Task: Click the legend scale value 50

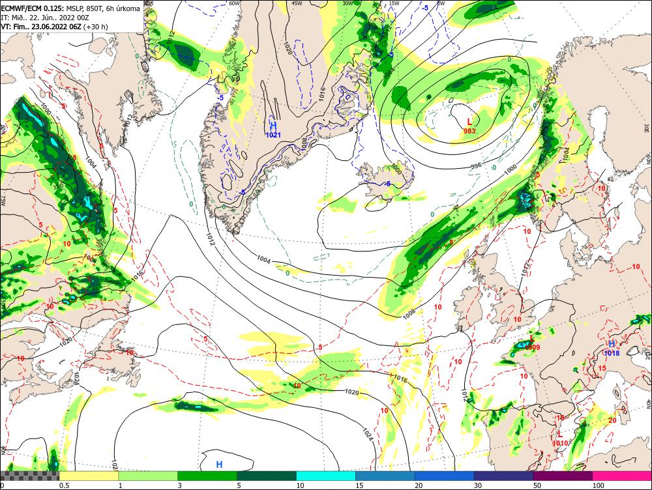Action: coord(537,485)
